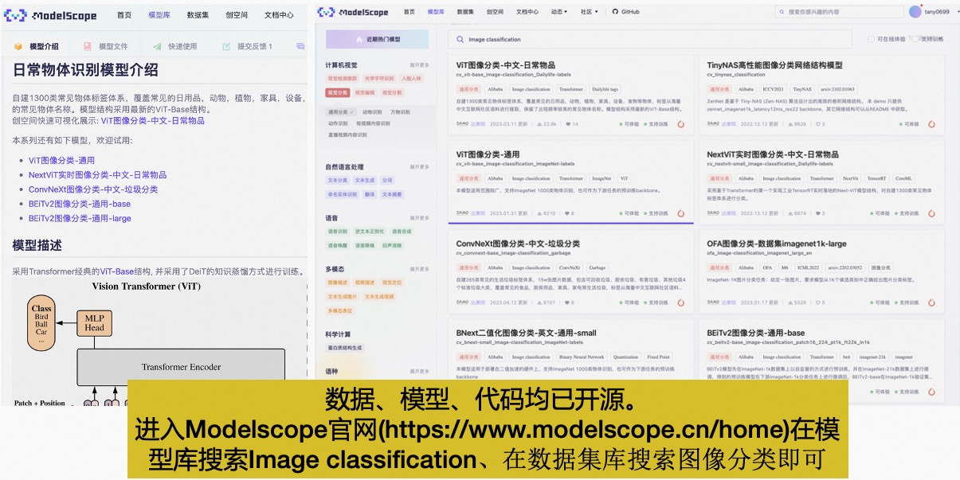Image resolution: width=960 pixels, height=480 pixels.
Task: Open the BEiTv2图像分类-通用-base link in the left window
Action: coord(80,204)
